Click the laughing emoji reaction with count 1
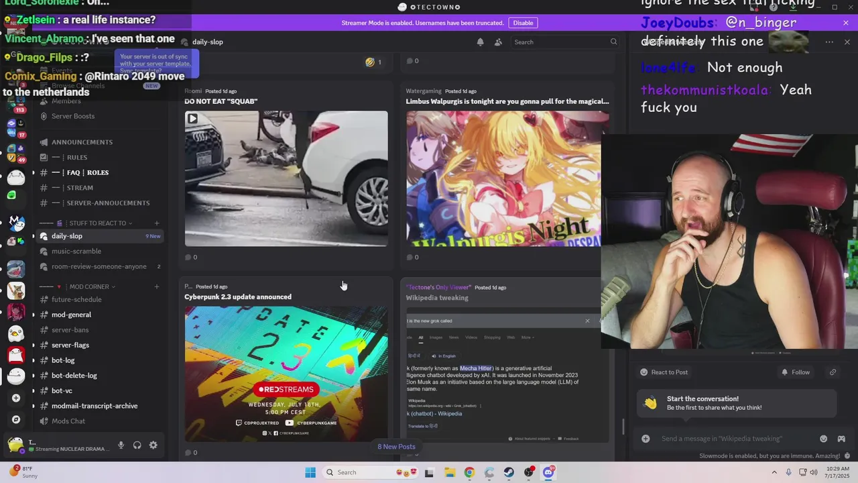The image size is (858, 483). [373, 62]
